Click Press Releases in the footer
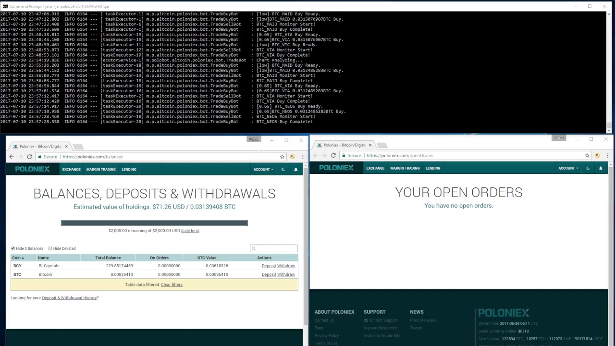This screenshot has height=346, width=615. tap(423, 320)
